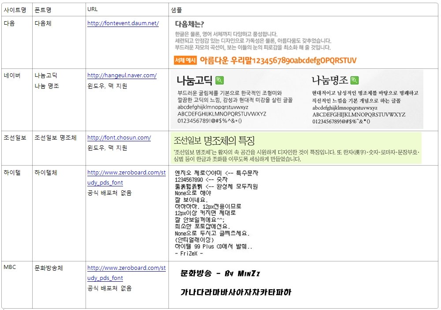Click the MBC site name cell

coord(10,267)
